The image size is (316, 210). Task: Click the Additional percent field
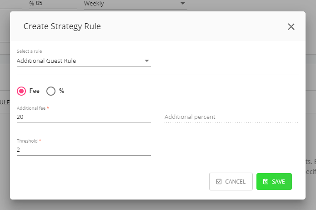pos(231,117)
